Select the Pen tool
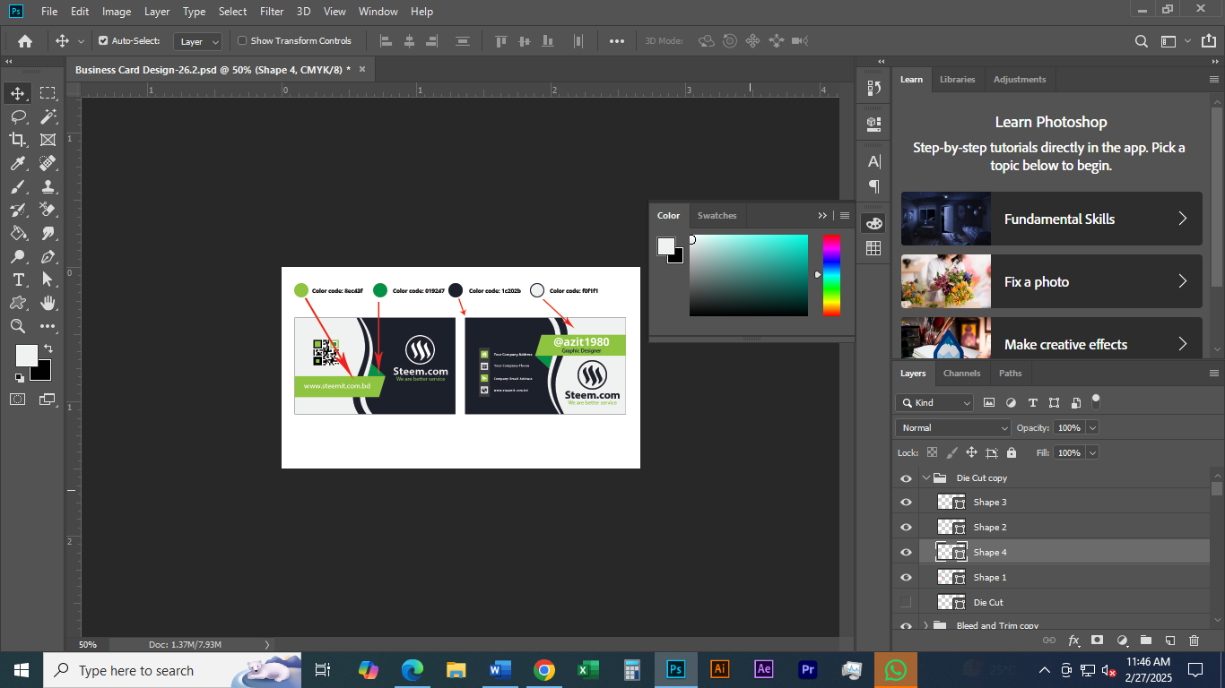This screenshot has width=1225, height=688. 48,256
